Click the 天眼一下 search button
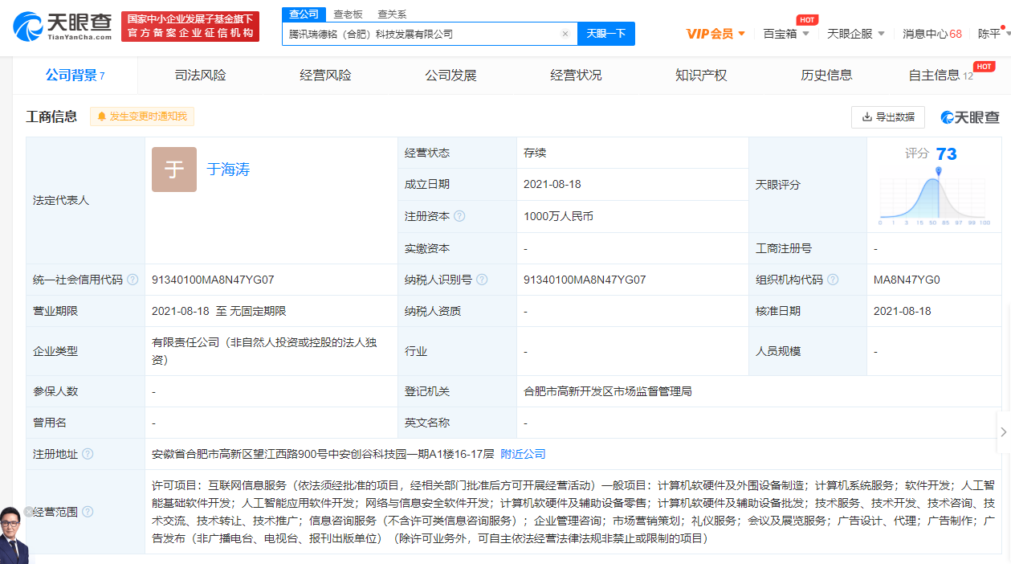 [605, 34]
